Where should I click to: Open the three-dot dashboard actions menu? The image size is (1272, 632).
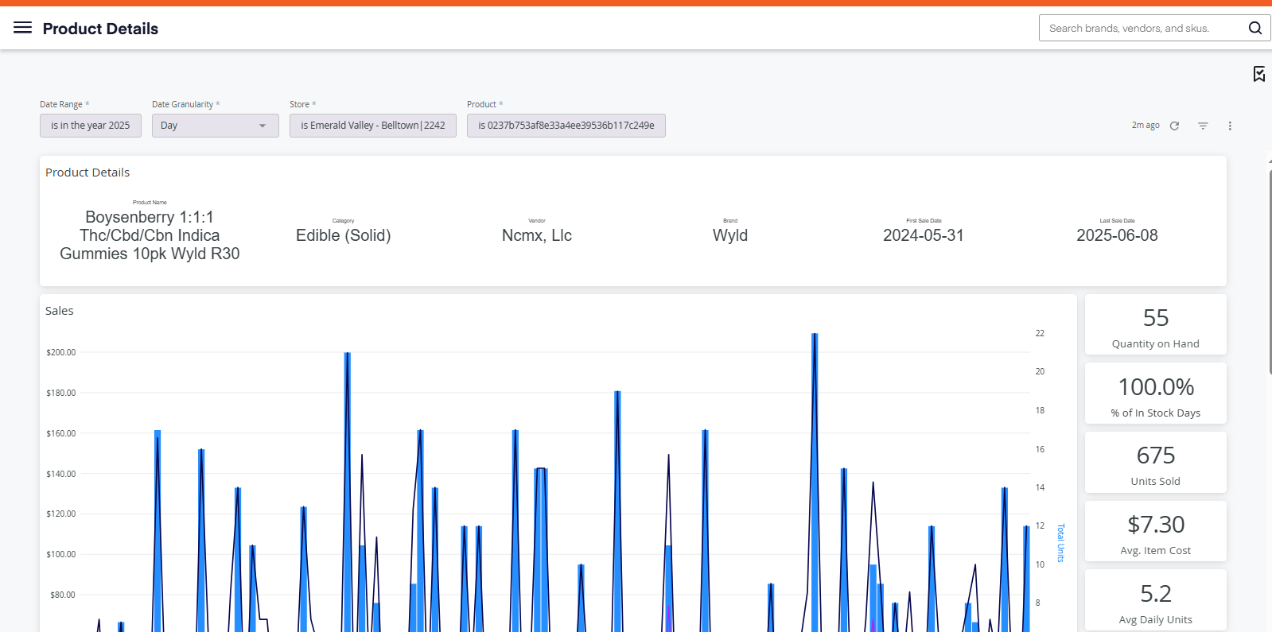coord(1230,126)
